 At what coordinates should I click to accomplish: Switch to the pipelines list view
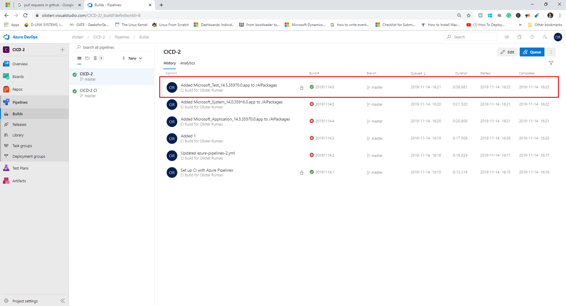click(x=79, y=58)
